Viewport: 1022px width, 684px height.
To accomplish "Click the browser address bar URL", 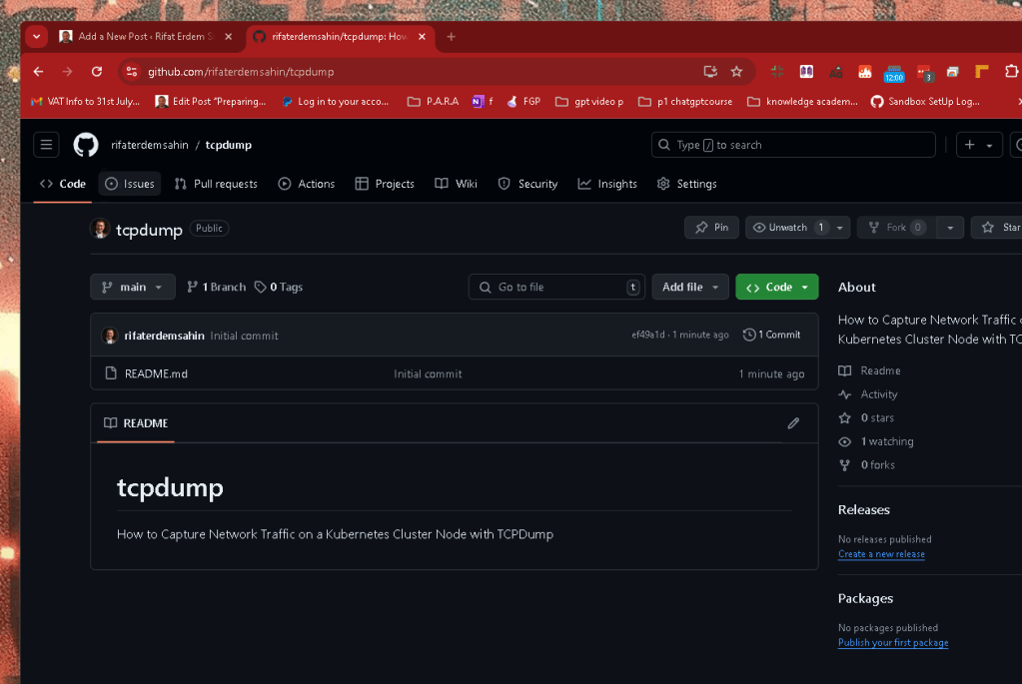I will [241, 72].
